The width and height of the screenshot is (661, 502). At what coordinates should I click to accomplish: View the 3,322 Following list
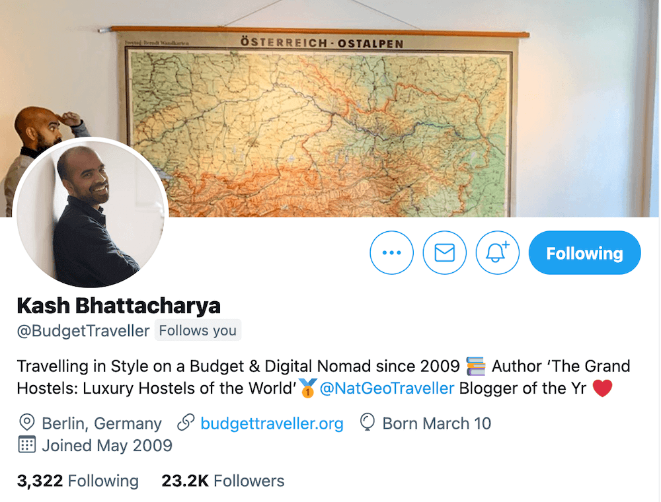(77, 480)
